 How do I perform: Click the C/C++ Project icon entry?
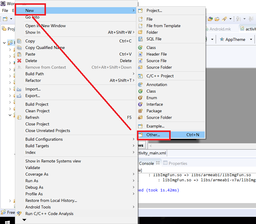tap(171, 76)
